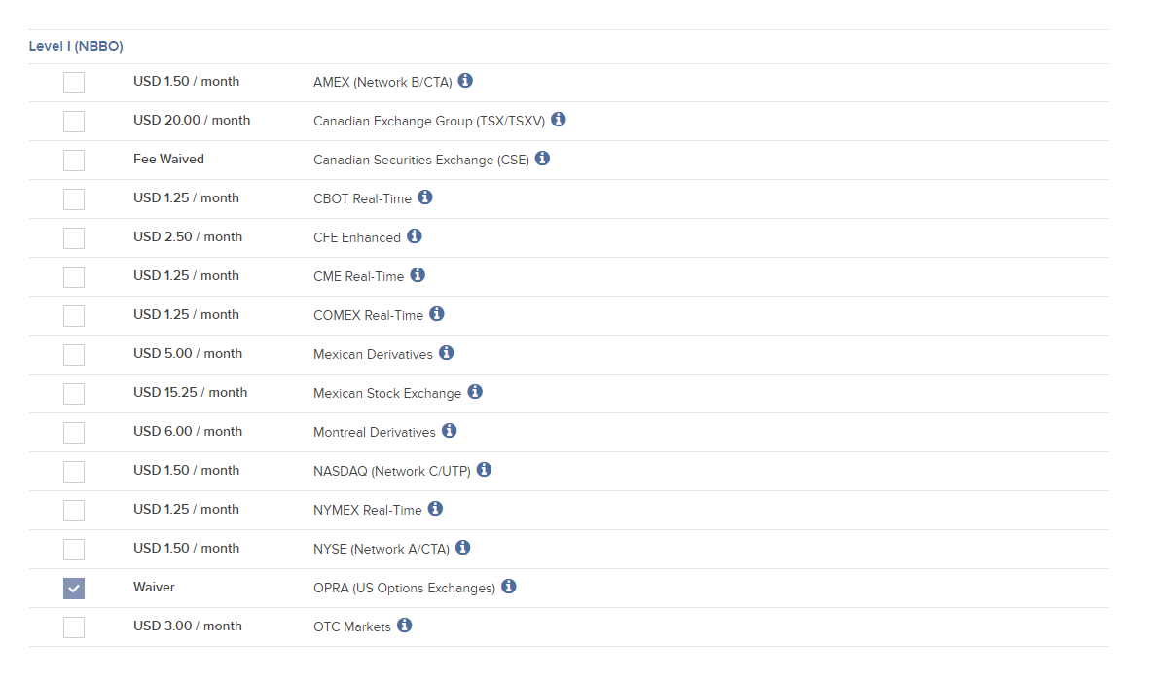Open info icon for Canadian Exchange Group (TSX/TSXV)
1163x680 pixels.
[x=559, y=120]
